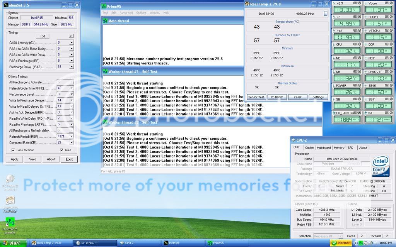Open settings icon on the SB11 voltage widget
The height and width of the screenshot is (247, 396).
coord(387,99)
